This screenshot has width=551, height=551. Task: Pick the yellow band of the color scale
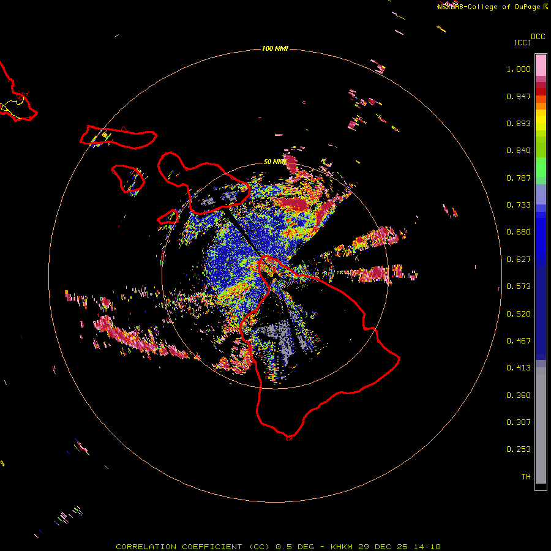pos(541,120)
